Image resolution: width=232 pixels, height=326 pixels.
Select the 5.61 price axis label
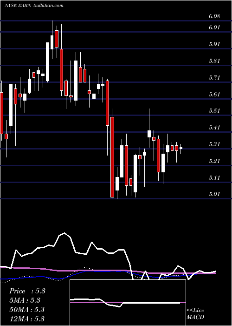[214, 95]
